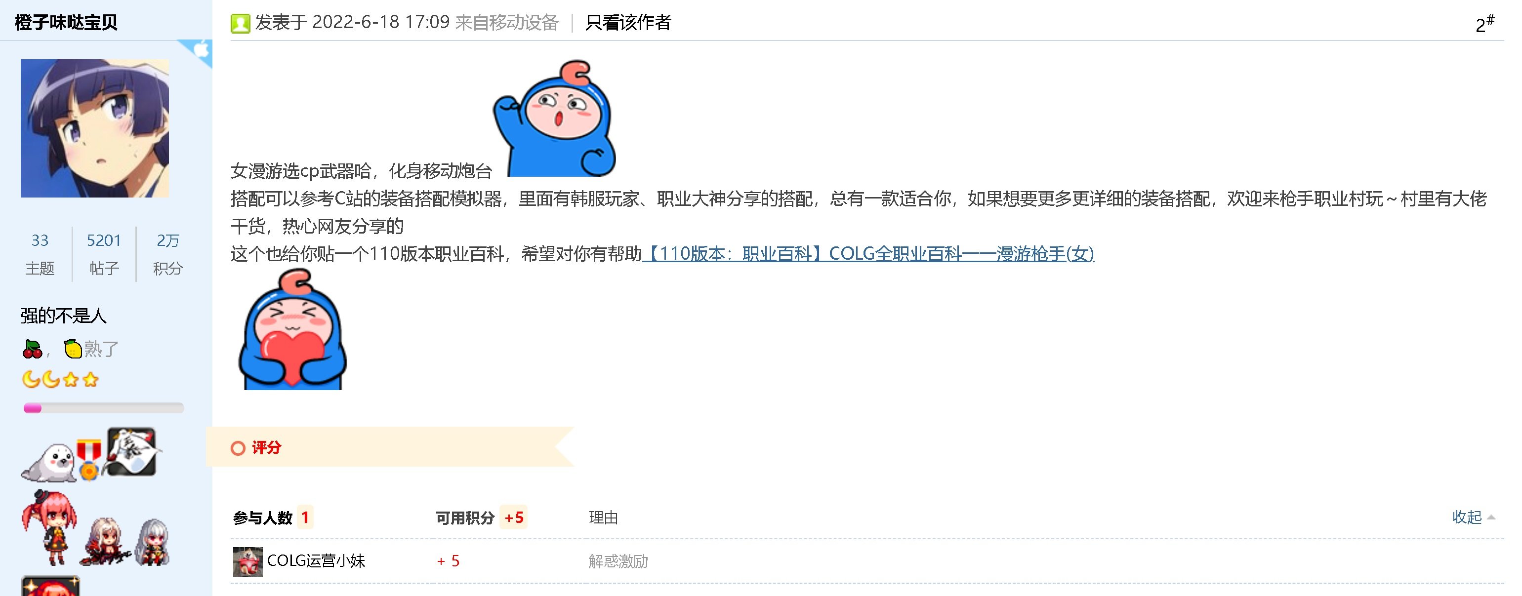Click the lemon 熟了 icon
This screenshot has height=596, width=1522.
(x=73, y=349)
